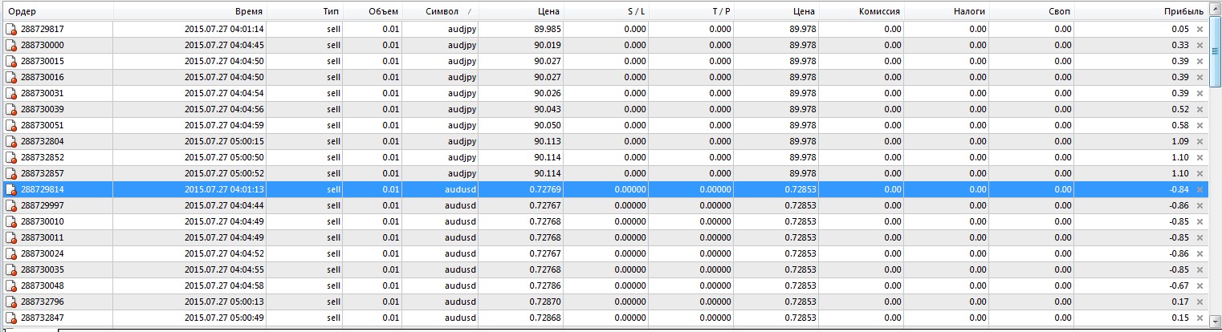Click audjpy symbol in row 288732857
Viewport: 1222px width, 332px height.
[x=462, y=173]
